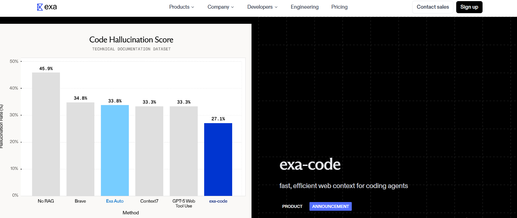Select the ANNOUNCEMENT tag
Image resolution: width=517 pixels, height=218 pixels.
pyautogui.click(x=330, y=206)
